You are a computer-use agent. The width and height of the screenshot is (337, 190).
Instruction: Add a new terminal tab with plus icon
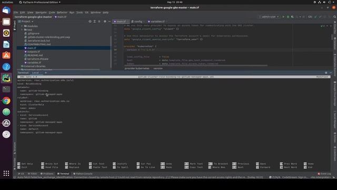tap(46, 73)
